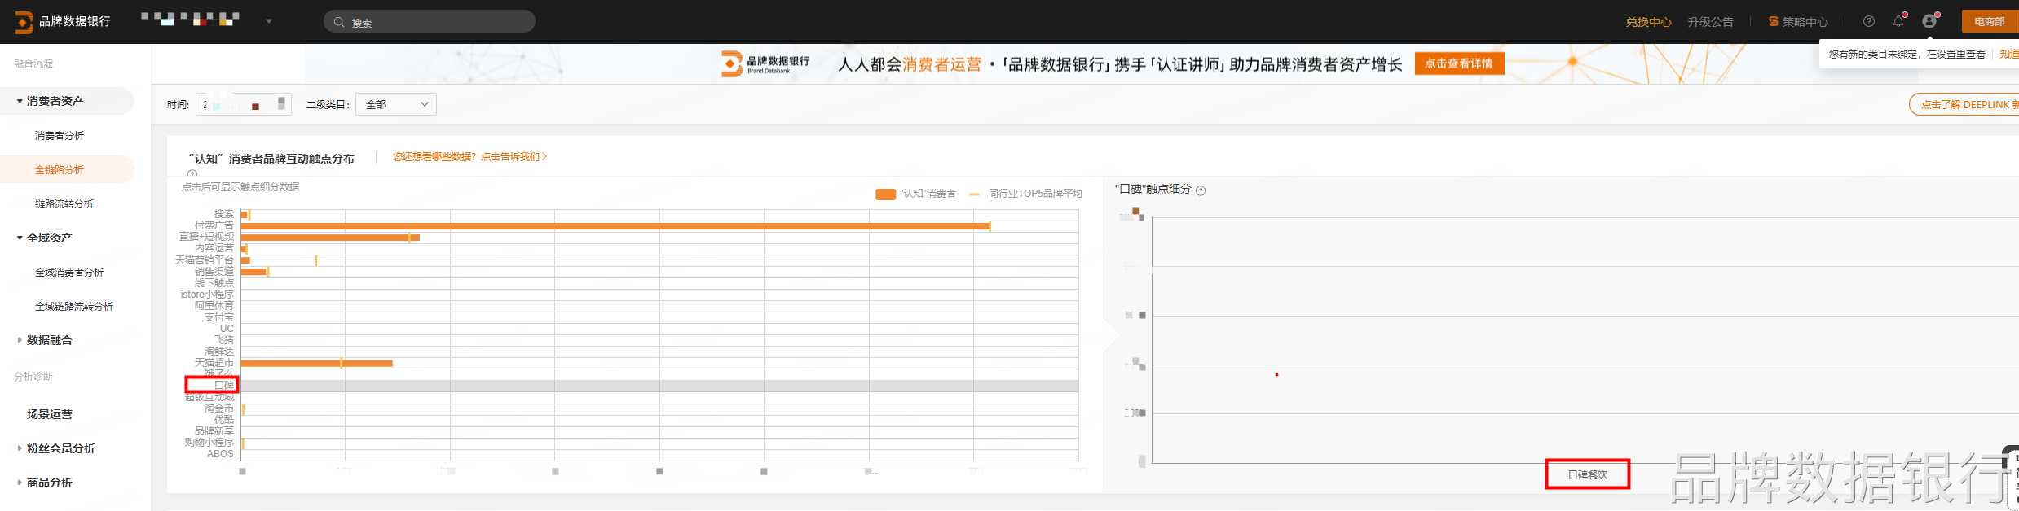Click the ABOS touchpoint label
2019x511 pixels.
(x=220, y=454)
